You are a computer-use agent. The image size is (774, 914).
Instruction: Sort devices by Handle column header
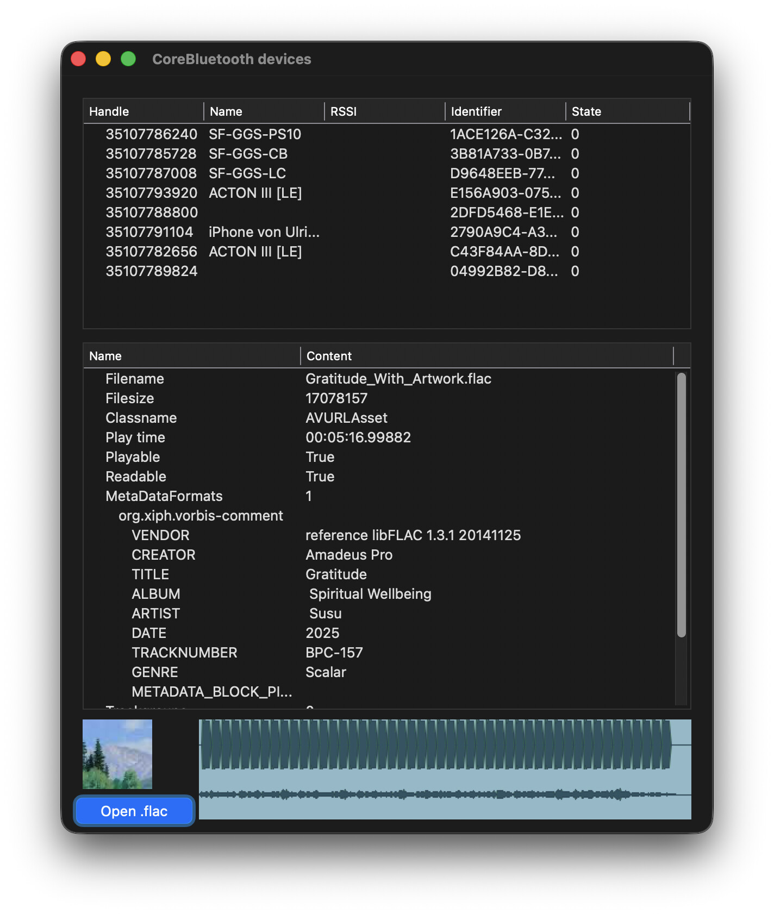click(x=143, y=111)
